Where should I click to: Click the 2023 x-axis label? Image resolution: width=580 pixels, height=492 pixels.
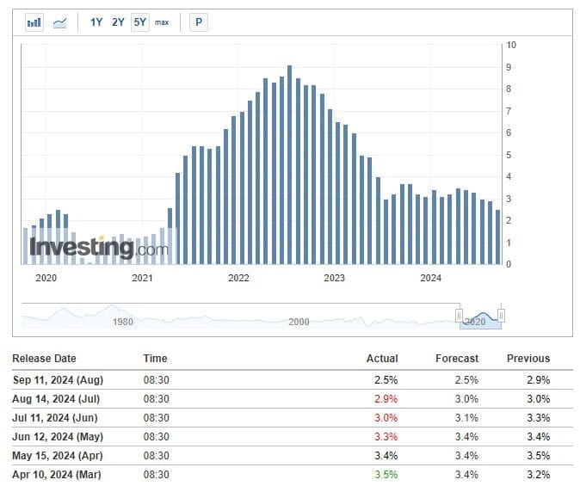tap(334, 278)
